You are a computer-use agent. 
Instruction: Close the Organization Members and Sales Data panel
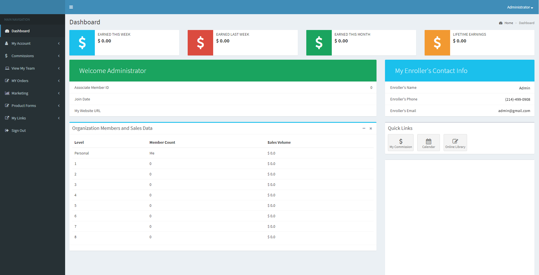tap(371, 128)
